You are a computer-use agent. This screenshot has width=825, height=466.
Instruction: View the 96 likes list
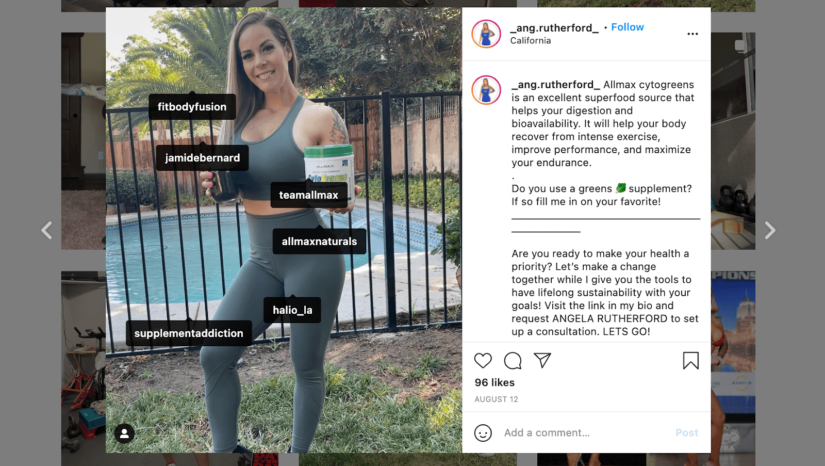[x=494, y=382]
